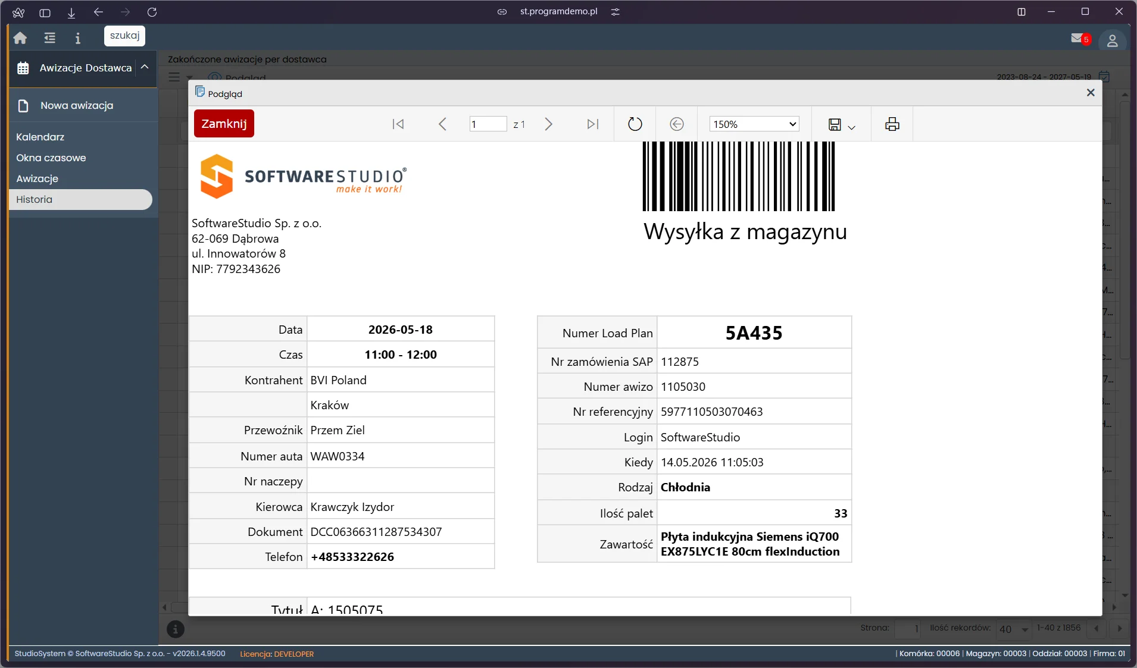Go to next report page
This screenshot has width=1137, height=668.
coord(548,124)
